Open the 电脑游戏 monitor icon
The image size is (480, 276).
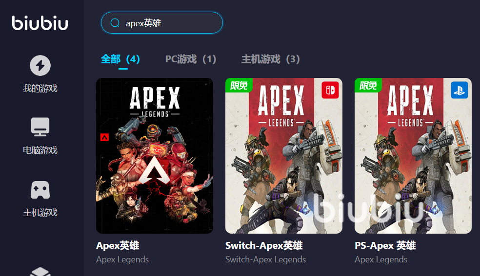[40, 127]
